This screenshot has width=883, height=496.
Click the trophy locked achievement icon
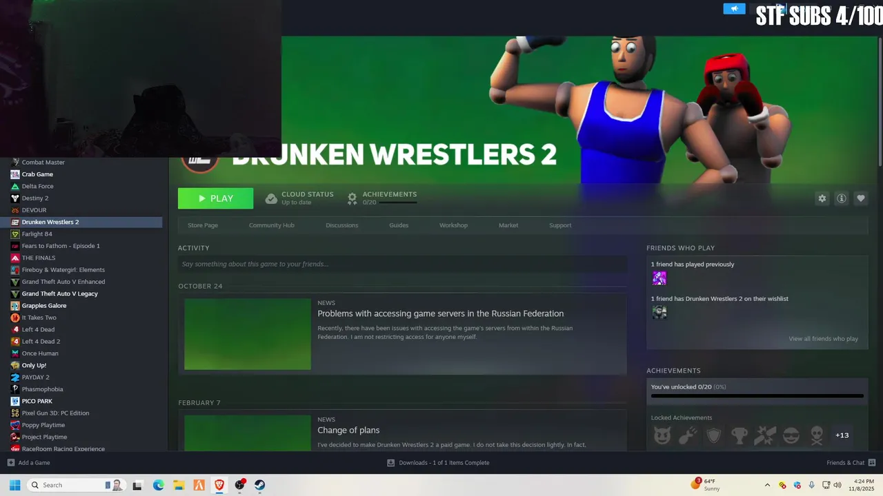pyautogui.click(x=740, y=435)
